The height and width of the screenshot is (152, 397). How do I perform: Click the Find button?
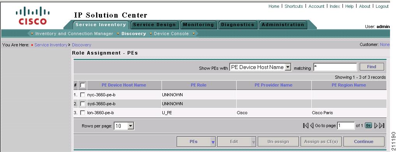372,67
